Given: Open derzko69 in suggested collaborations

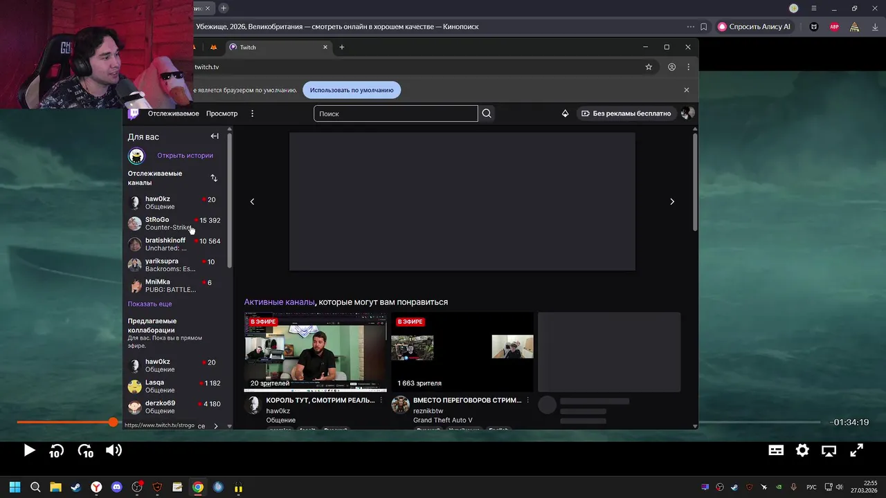Looking at the screenshot, I should (x=174, y=407).
